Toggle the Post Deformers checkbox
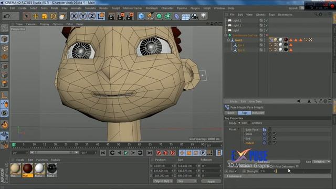This screenshot has height=189, width=336. 297,166
